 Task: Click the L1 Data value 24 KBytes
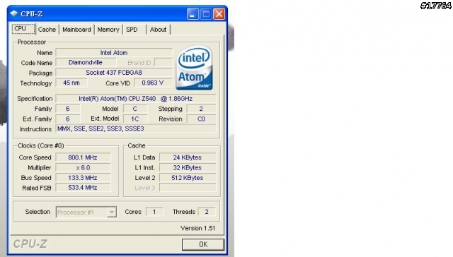188,157
